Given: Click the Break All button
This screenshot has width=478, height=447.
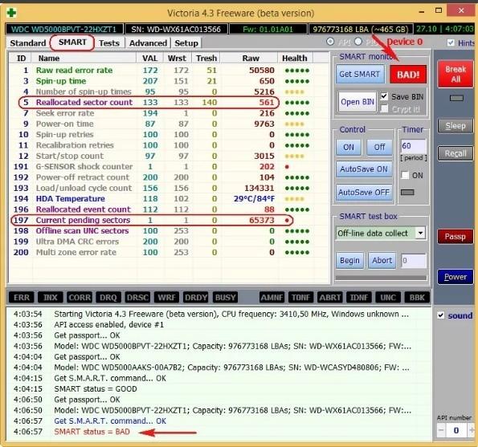Looking at the screenshot, I should (456, 74).
